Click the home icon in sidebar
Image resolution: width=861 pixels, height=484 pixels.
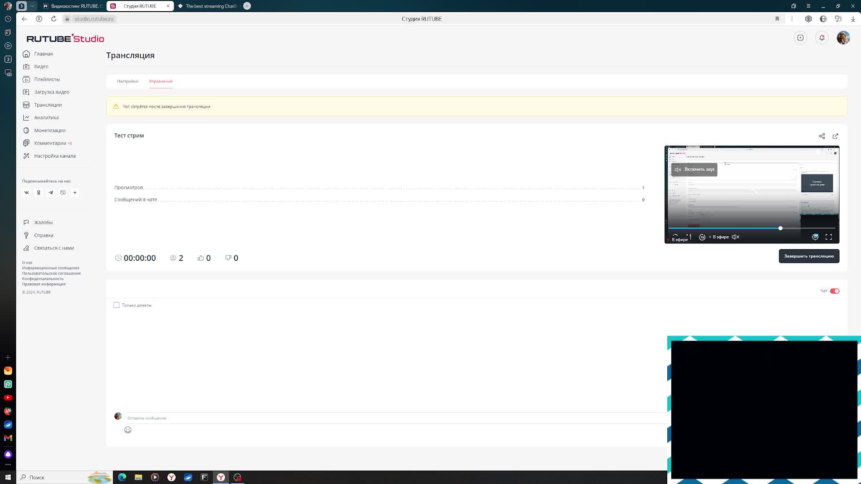pos(26,54)
